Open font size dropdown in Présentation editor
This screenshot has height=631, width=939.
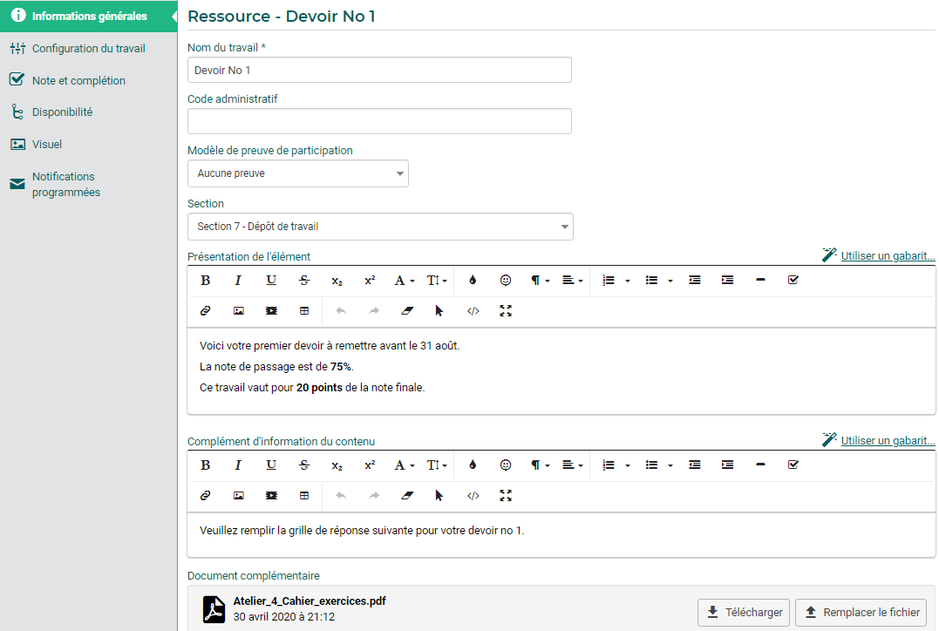pos(437,280)
